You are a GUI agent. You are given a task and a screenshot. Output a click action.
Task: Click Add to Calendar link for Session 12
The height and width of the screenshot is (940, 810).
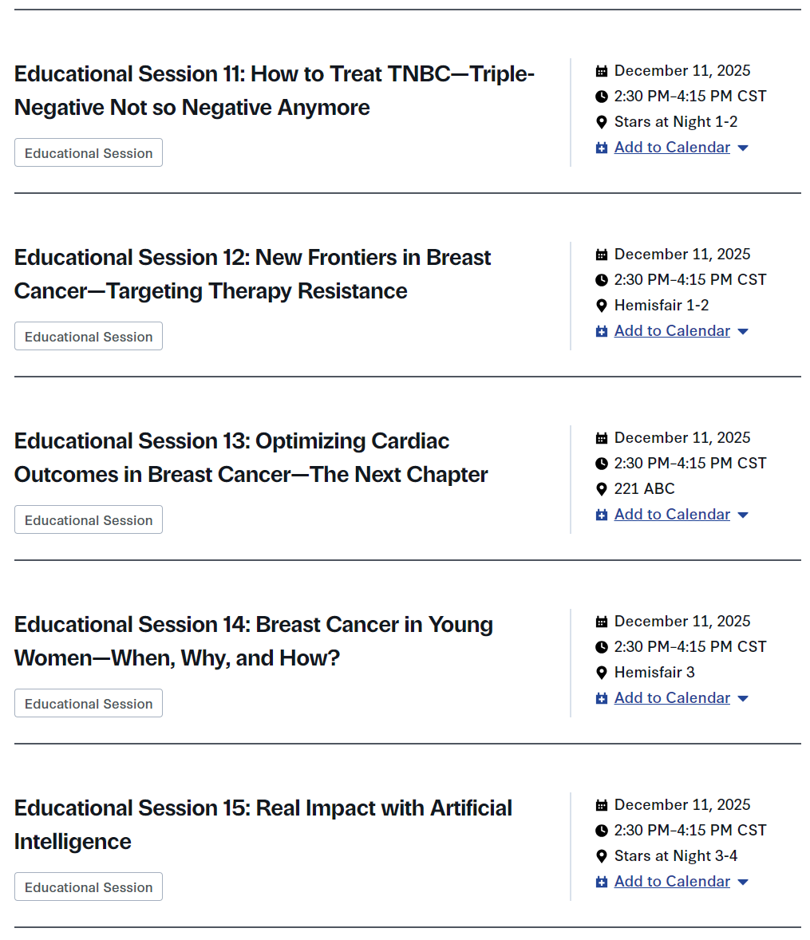click(672, 331)
